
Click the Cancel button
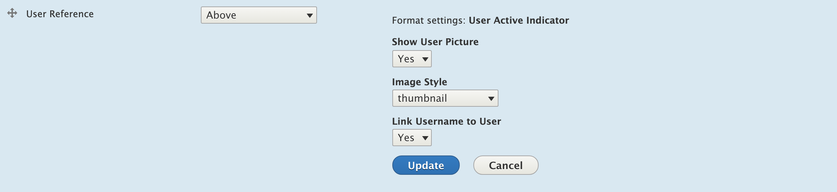[x=506, y=165]
